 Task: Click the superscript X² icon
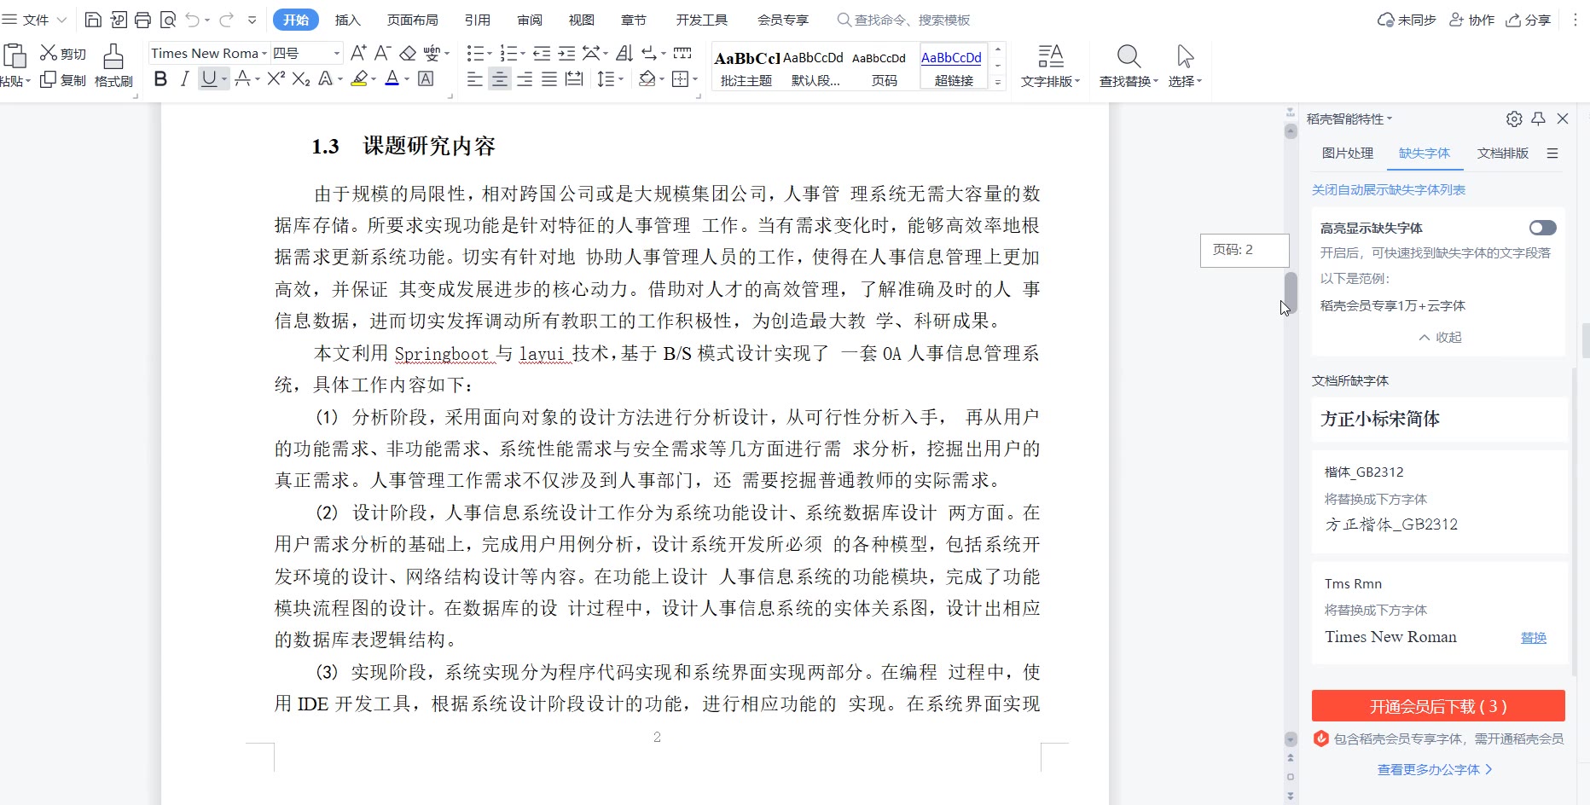(x=275, y=79)
